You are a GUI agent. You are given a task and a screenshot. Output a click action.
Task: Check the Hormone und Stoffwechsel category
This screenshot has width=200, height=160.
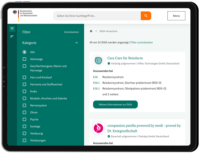24,85
